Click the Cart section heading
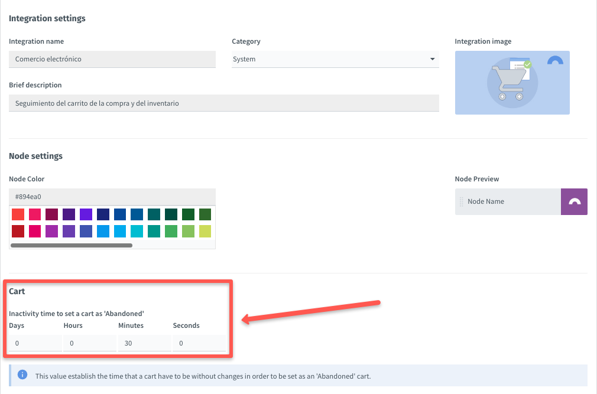The width and height of the screenshot is (597, 394). click(x=17, y=291)
